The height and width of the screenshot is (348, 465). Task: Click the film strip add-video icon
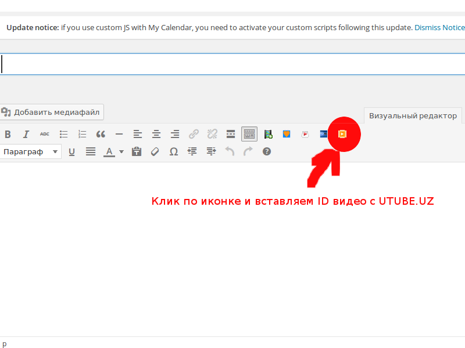pyautogui.click(x=269, y=134)
